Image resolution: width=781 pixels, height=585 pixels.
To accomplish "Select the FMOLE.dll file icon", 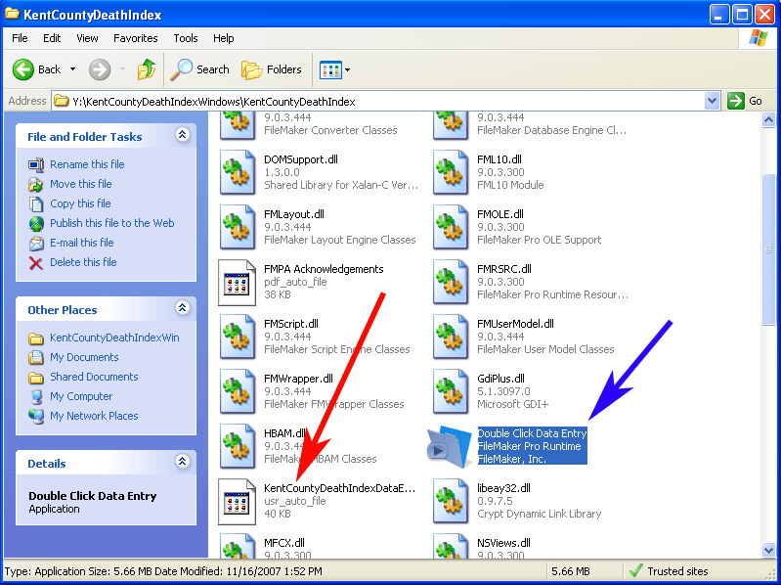I will click(x=451, y=227).
